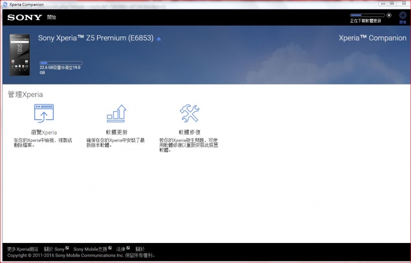Click the 管理Xperia heading
The width and height of the screenshot is (411, 263).
point(25,94)
